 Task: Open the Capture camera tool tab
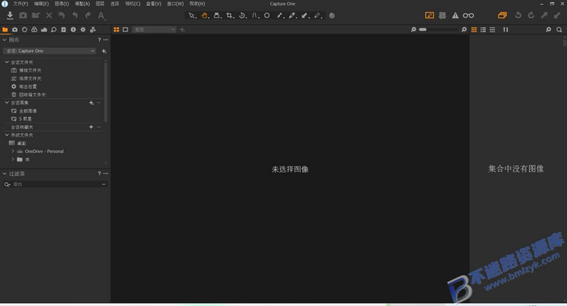click(x=15, y=29)
